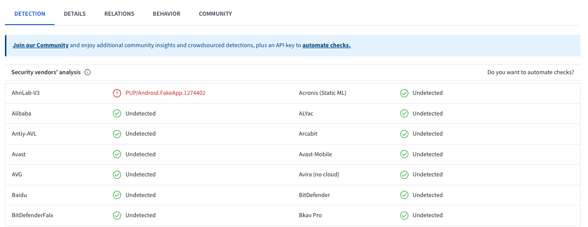The image size is (588, 227).
Task: Click the Avast vendor name
Action: click(x=19, y=154)
